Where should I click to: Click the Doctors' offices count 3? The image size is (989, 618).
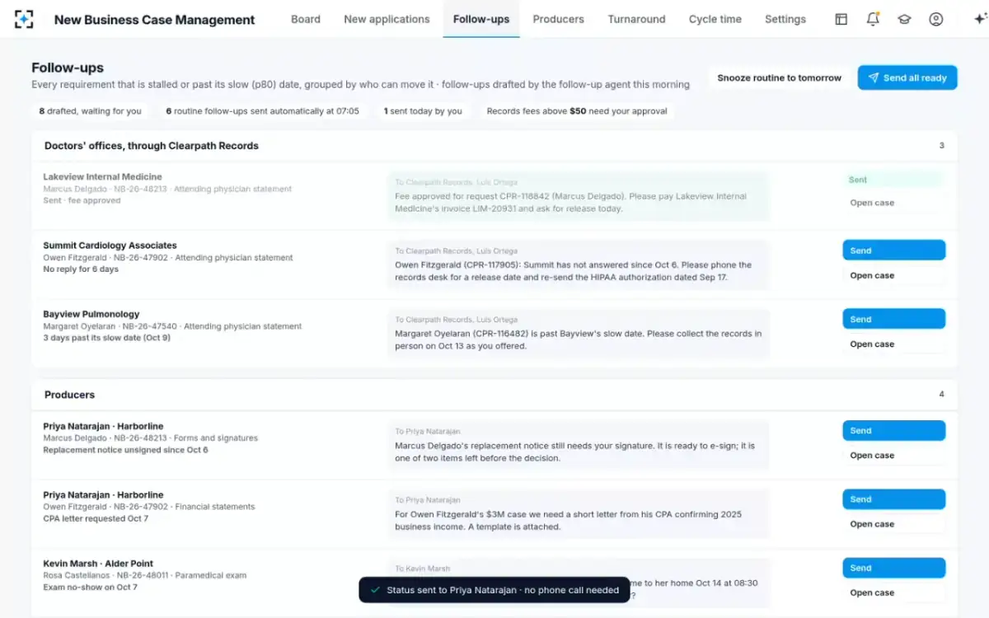[x=942, y=146]
